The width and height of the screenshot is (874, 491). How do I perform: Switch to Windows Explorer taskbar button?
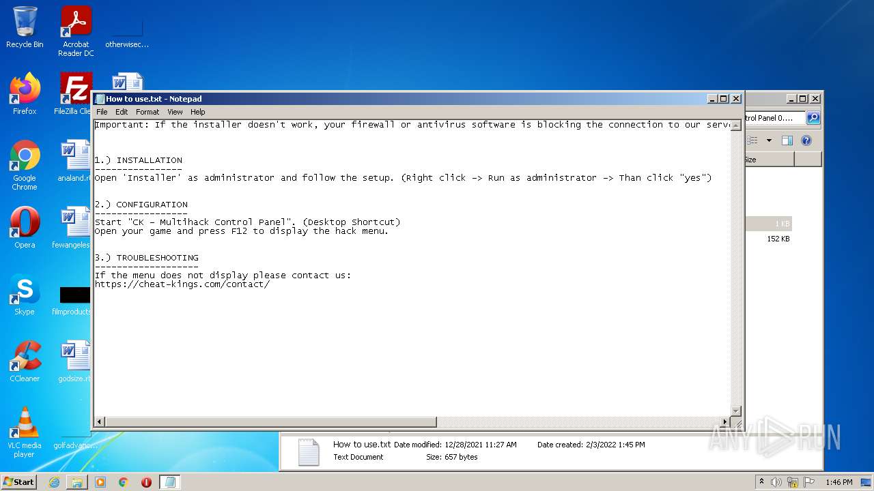coord(77,482)
